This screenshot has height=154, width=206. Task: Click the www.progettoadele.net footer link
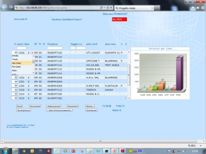(16, 125)
